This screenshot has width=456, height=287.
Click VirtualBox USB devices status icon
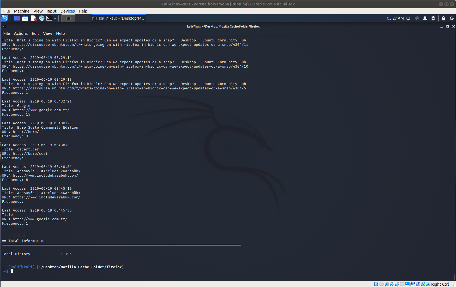pos(397,284)
